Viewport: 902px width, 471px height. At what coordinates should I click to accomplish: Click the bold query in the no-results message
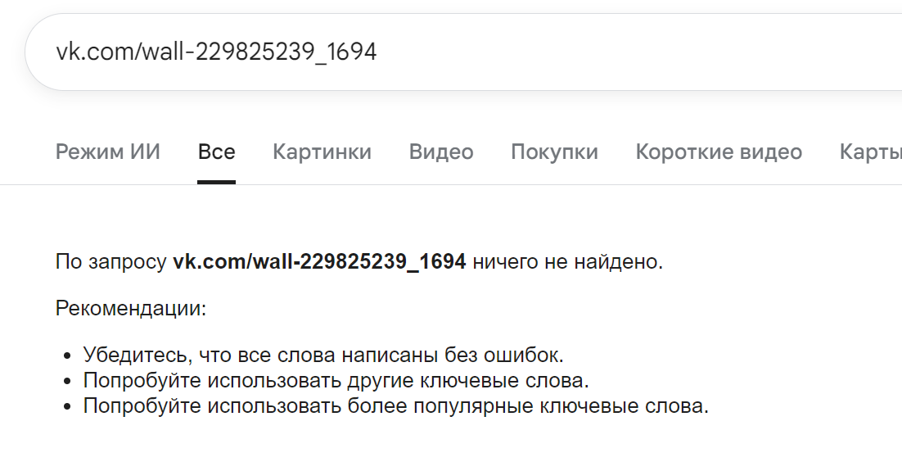click(319, 262)
